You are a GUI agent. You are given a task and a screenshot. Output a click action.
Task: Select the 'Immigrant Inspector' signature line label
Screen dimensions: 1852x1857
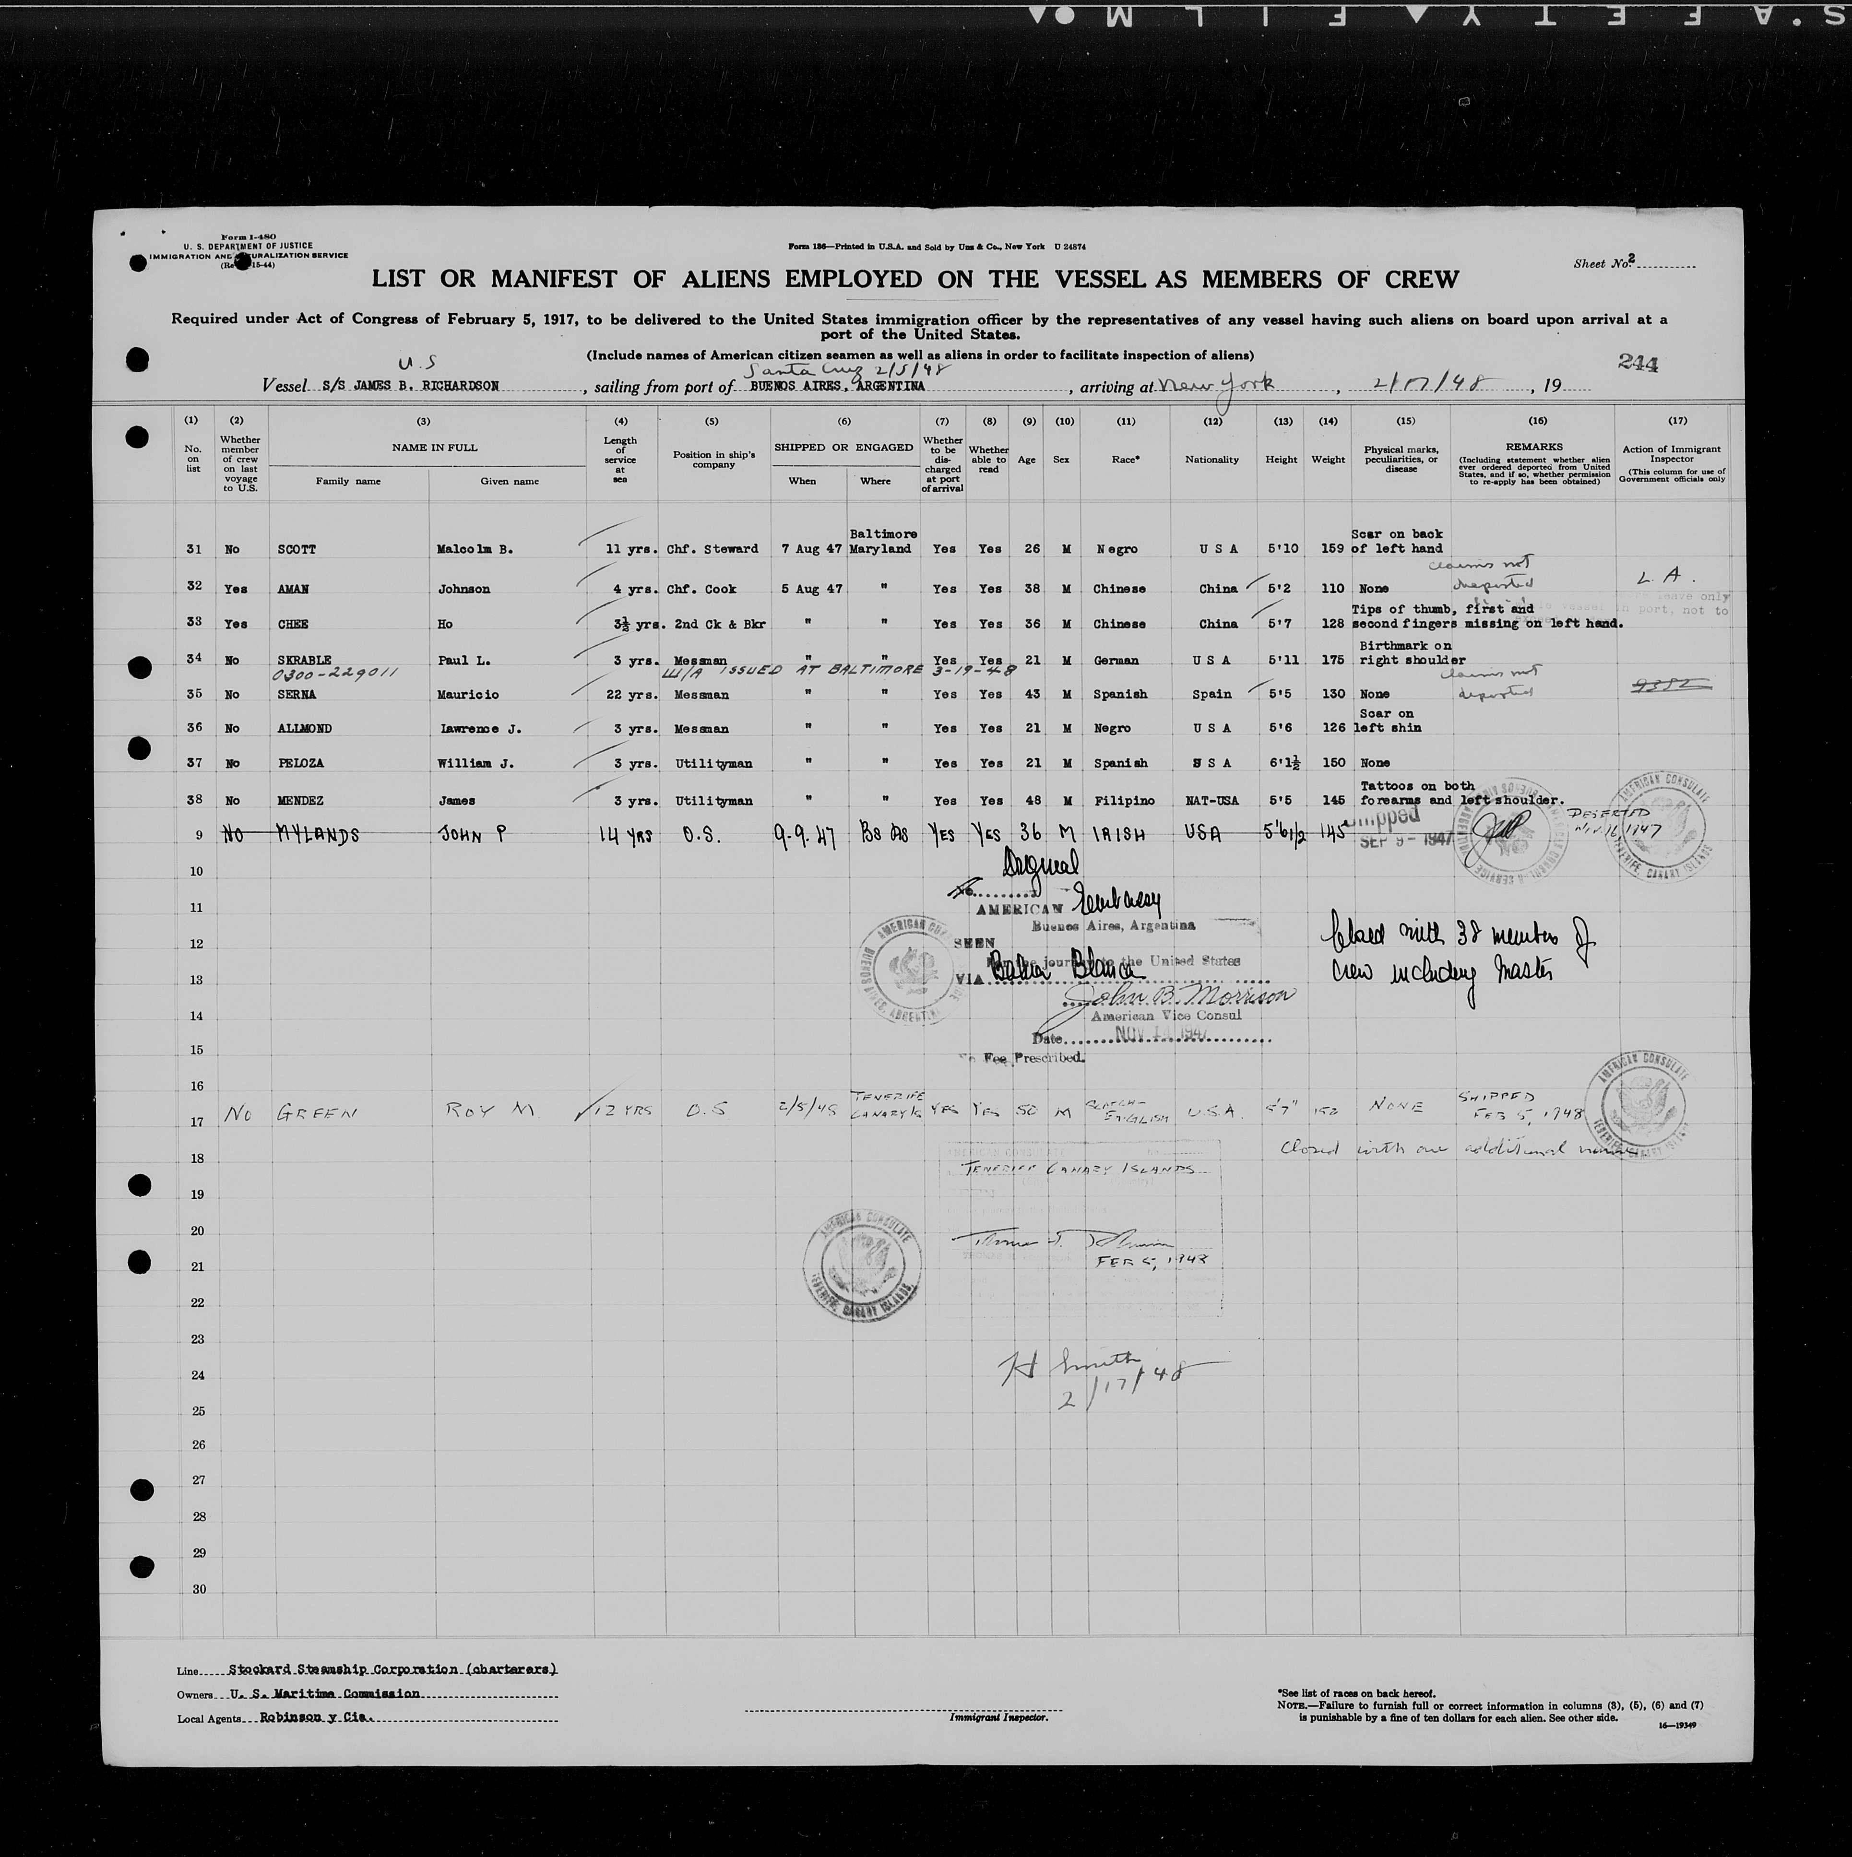pyautogui.click(x=998, y=1716)
